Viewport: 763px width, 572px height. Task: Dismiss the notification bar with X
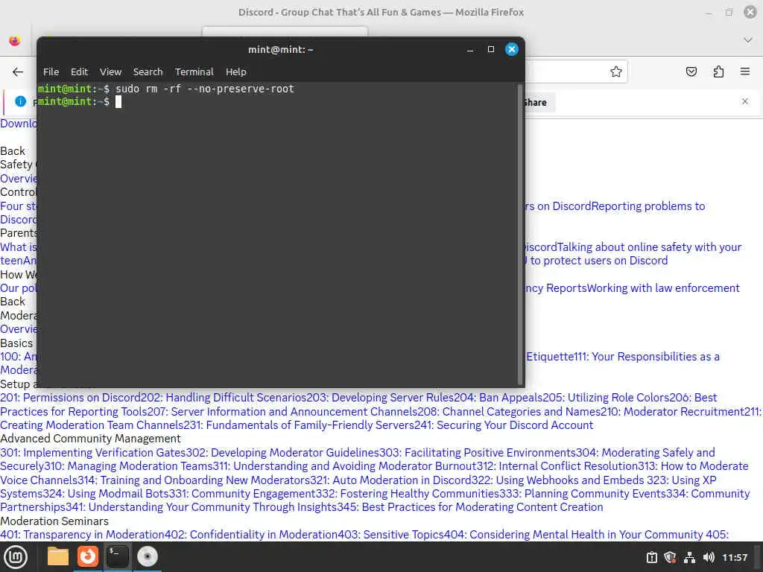coord(745,101)
